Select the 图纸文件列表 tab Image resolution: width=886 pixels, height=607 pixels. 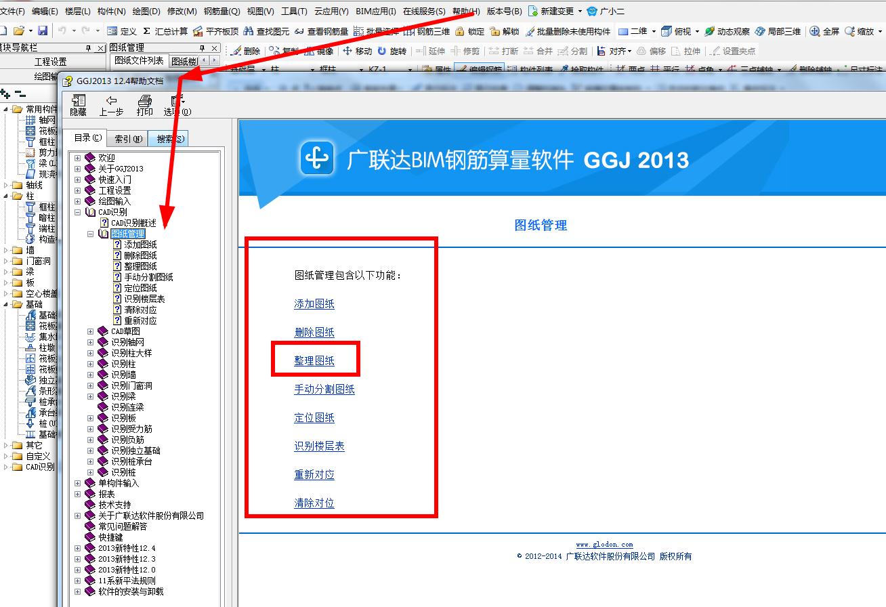pyautogui.click(x=139, y=60)
